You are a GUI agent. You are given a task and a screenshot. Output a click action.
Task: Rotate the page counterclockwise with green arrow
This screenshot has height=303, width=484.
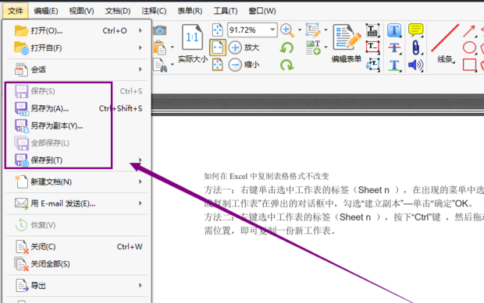click(x=286, y=48)
